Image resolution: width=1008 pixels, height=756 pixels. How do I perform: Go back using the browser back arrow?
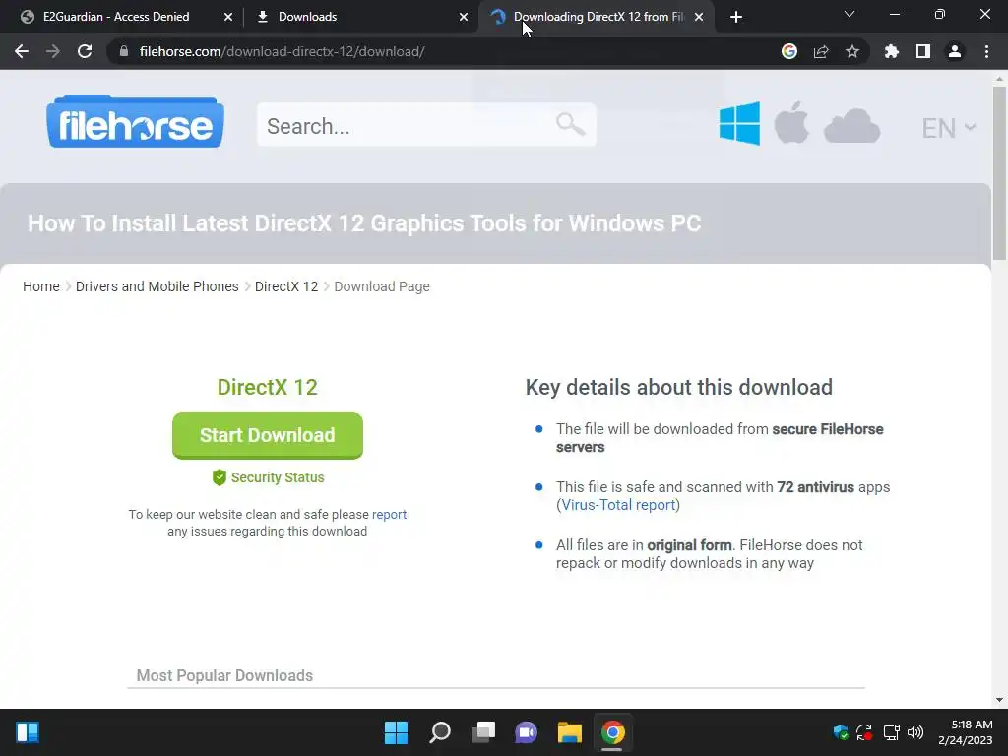coord(22,51)
